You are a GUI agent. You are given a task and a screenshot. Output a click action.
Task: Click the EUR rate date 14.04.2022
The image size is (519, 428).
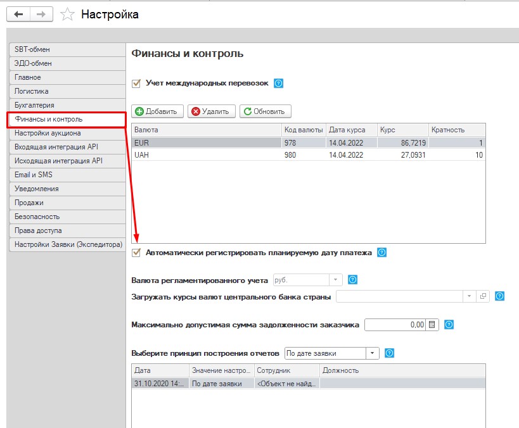[x=346, y=143]
